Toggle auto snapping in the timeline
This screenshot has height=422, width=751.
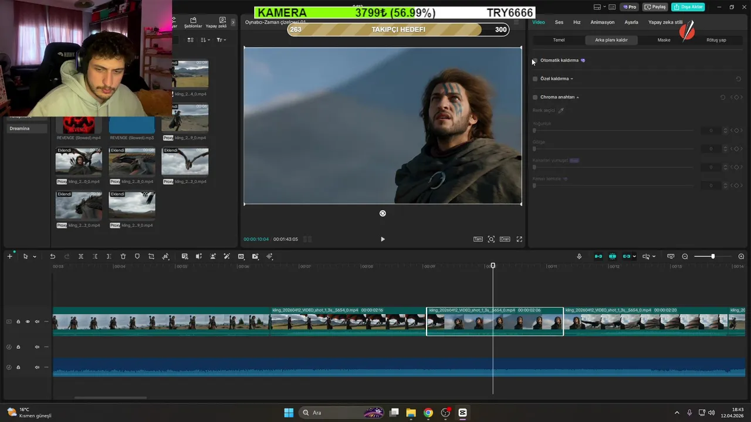613,257
